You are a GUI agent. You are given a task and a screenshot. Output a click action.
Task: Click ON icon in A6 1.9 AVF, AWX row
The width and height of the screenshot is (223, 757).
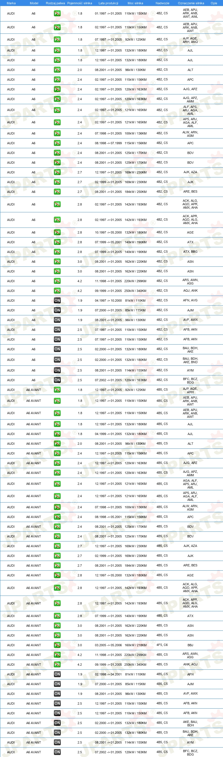tap(57, 320)
